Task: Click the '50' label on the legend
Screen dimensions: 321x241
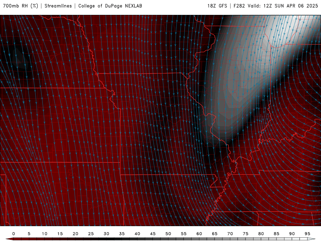Action: 168,234
